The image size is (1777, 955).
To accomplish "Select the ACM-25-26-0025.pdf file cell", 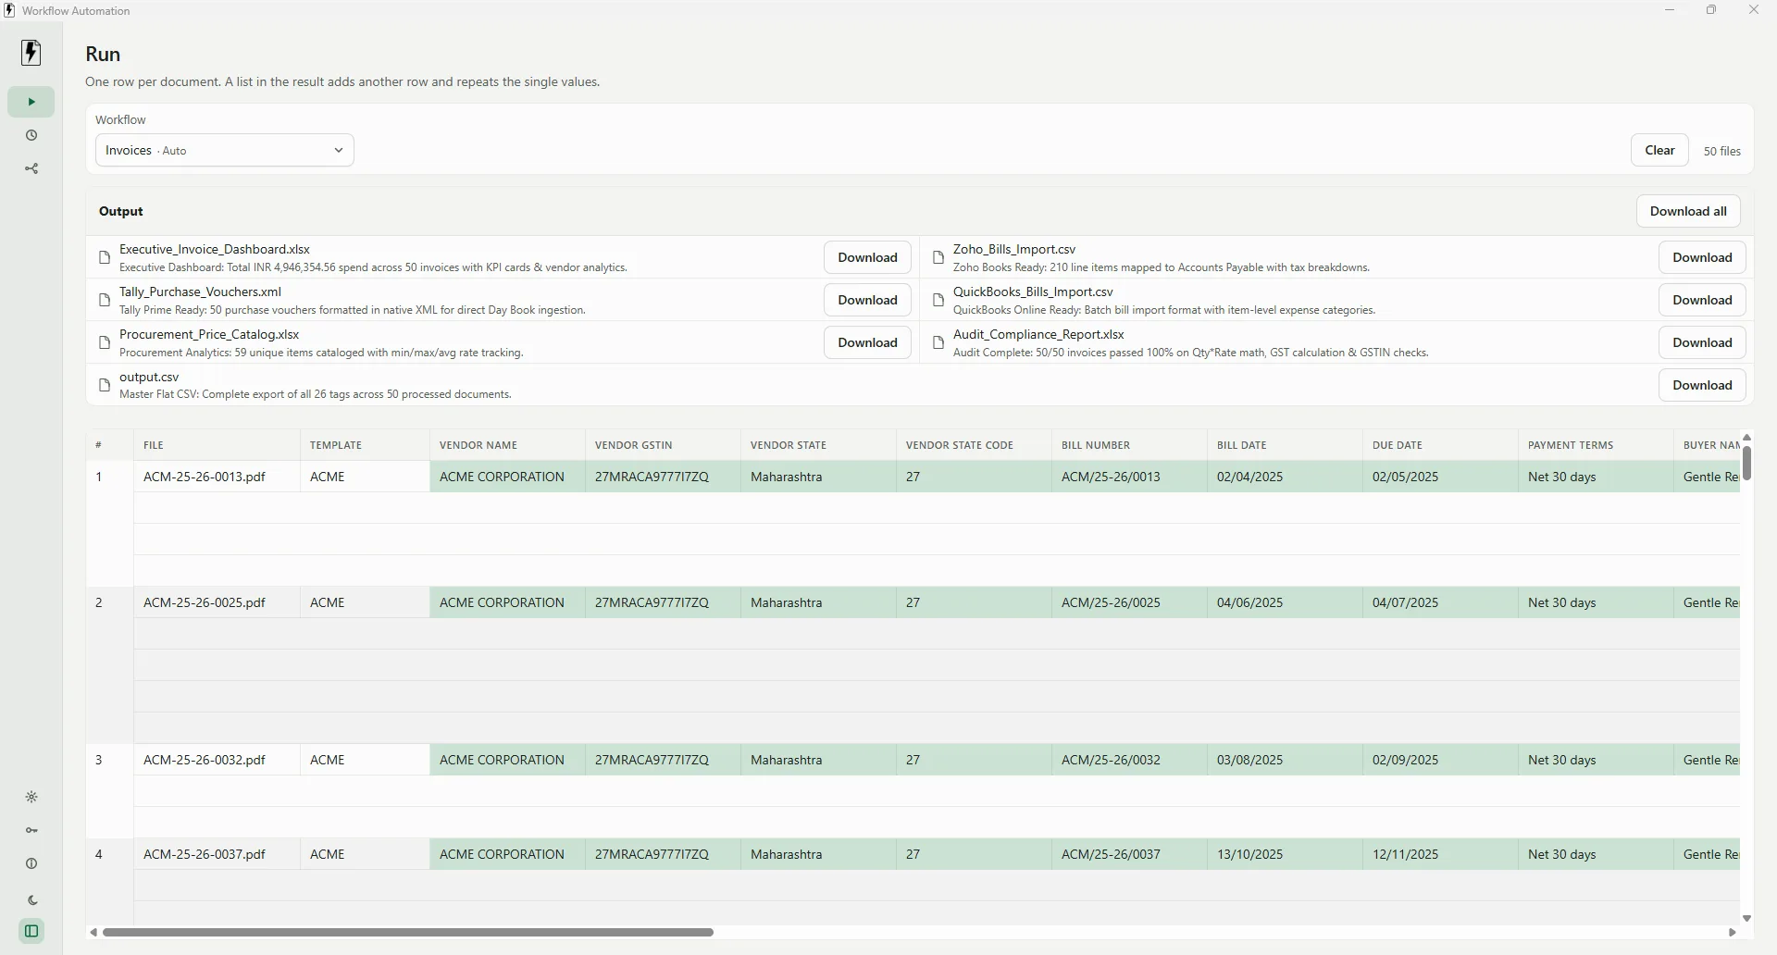I will click(x=217, y=602).
